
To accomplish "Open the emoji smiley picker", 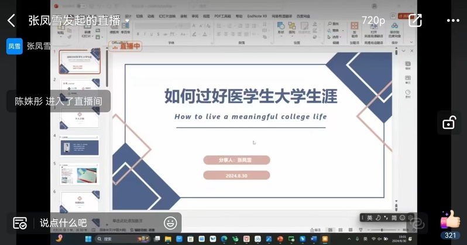I will click(x=170, y=223).
